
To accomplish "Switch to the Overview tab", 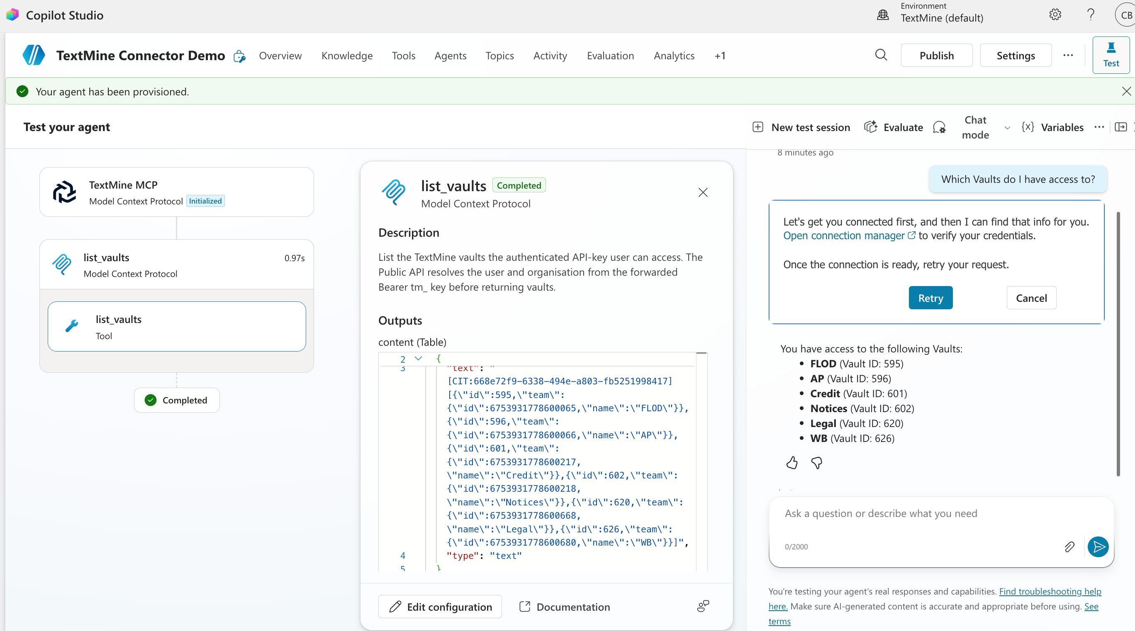I will pos(280,56).
